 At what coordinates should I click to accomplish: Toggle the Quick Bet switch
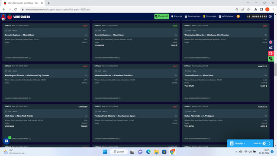click(266, 143)
